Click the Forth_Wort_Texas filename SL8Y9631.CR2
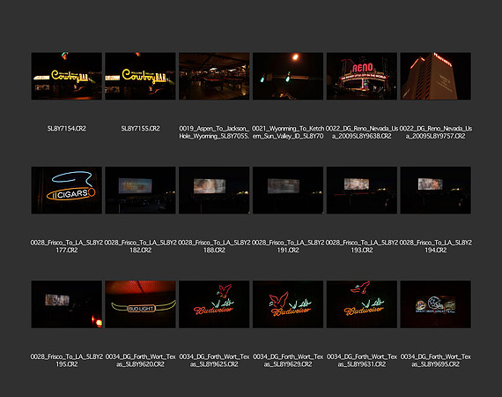 tap(362, 361)
